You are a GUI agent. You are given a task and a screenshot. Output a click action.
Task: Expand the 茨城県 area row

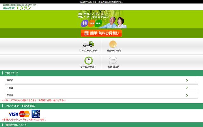point(101,95)
